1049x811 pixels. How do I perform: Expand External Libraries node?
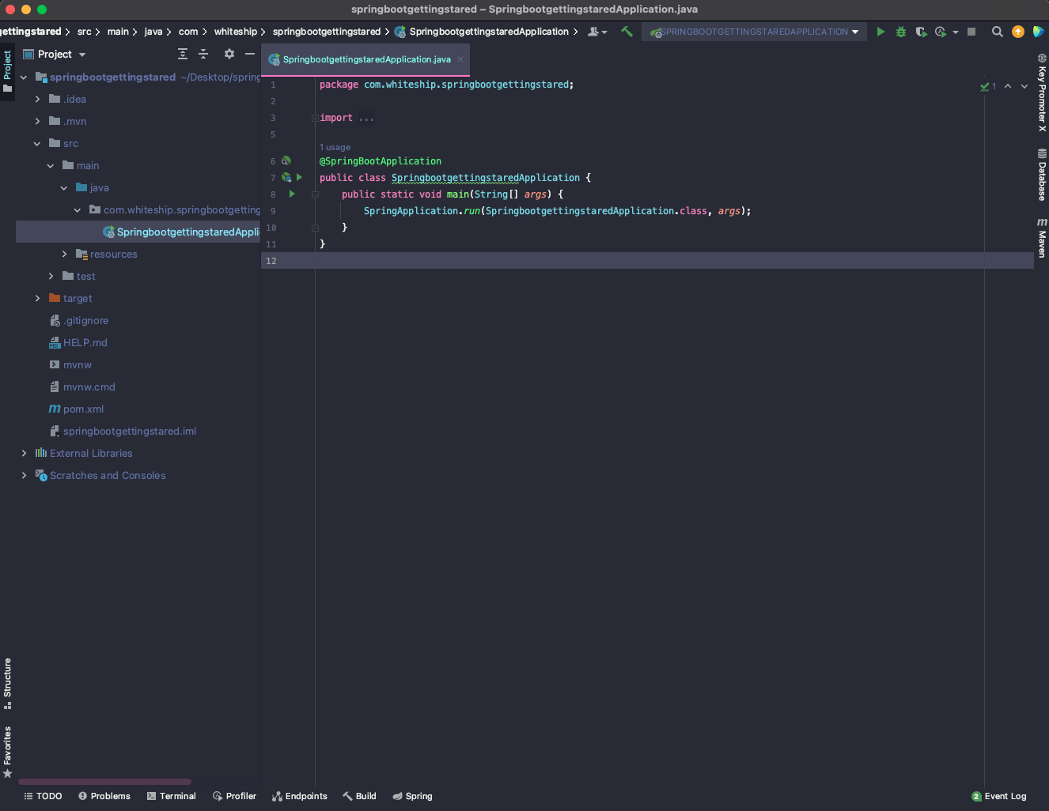pyautogui.click(x=24, y=453)
